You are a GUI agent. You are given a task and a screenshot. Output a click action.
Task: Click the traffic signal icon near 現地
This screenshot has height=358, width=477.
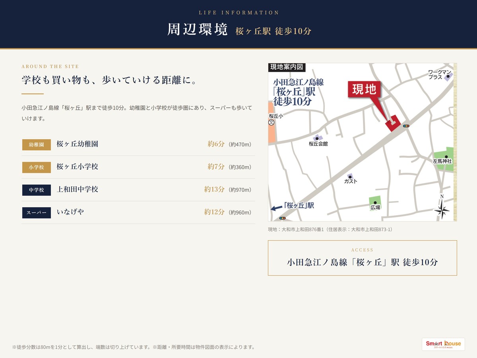(x=406, y=126)
